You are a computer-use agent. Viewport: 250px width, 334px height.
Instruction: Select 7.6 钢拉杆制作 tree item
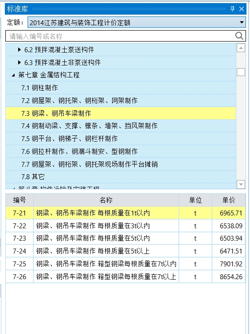121,151
